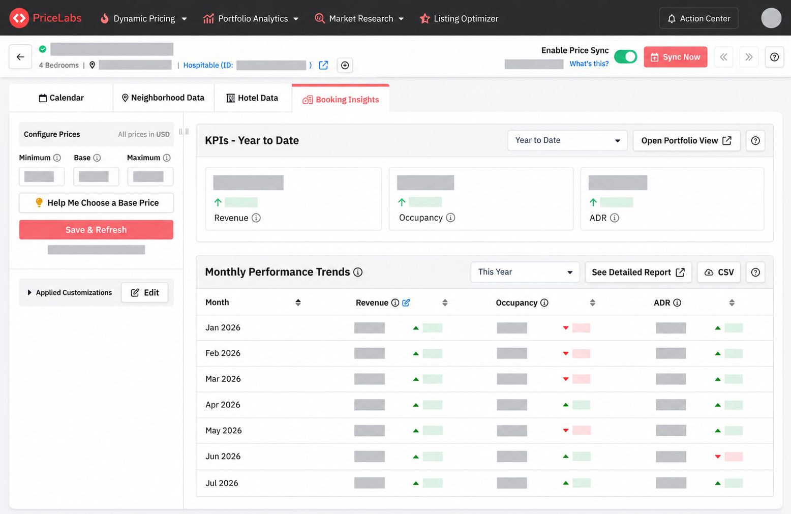Open the user profile avatar
This screenshot has height=514, width=791.
tap(771, 18)
